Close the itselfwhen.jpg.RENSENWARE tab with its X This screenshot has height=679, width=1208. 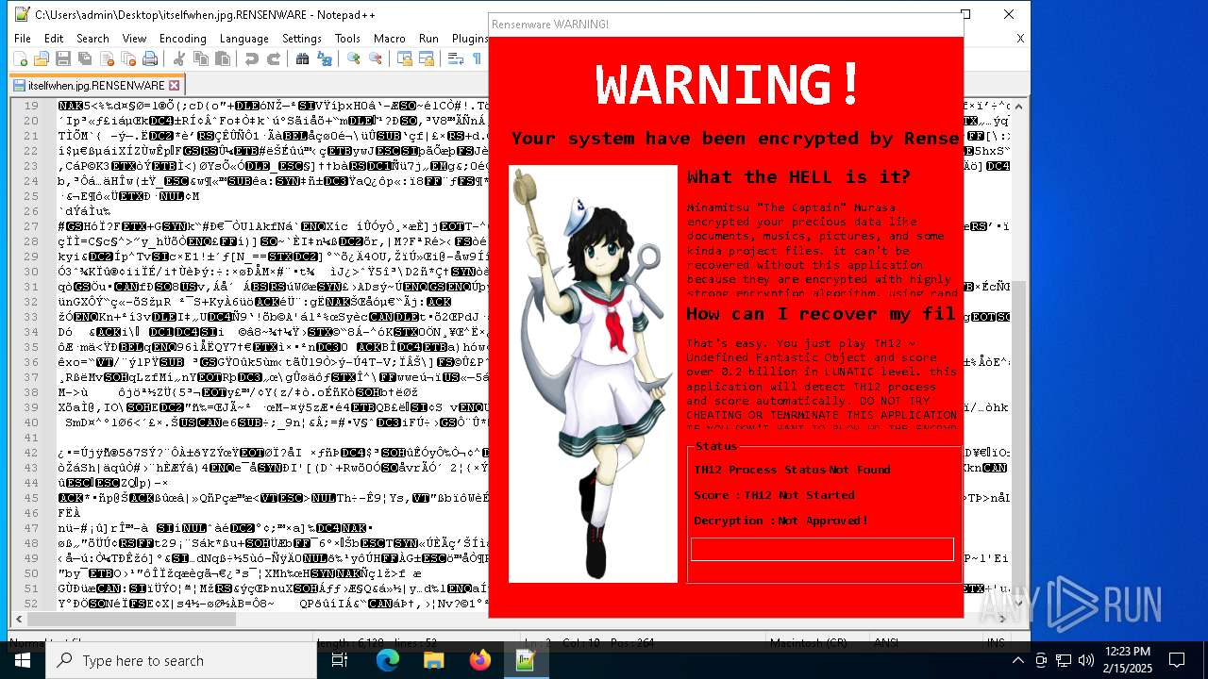[174, 85]
